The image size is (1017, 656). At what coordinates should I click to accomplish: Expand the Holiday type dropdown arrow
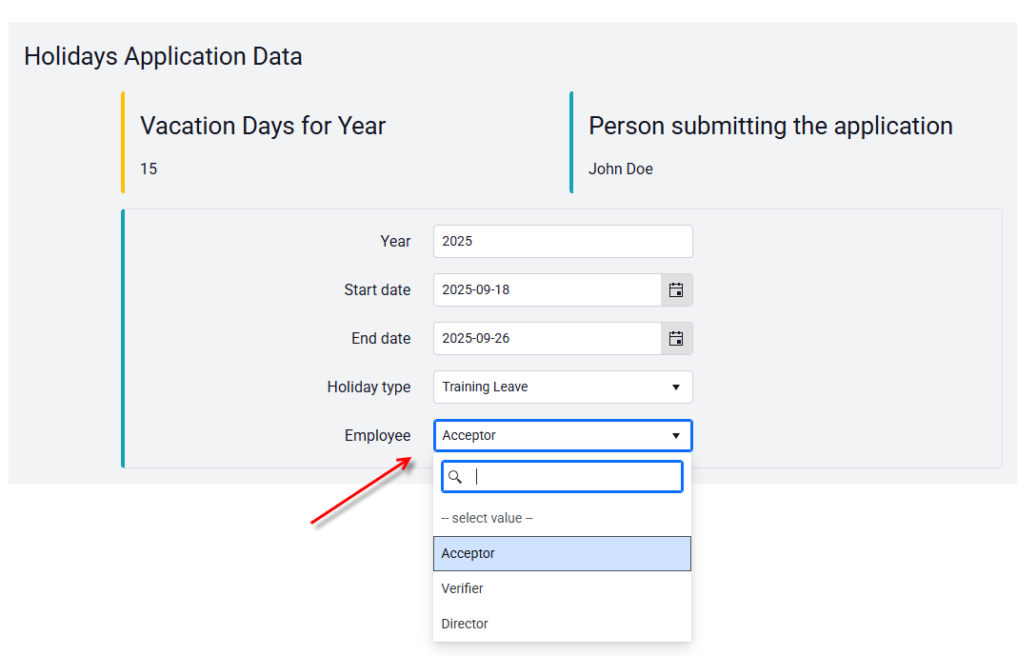676,387
